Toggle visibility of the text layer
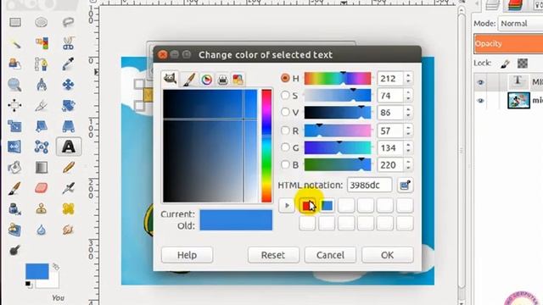This screenshot has height=305, width=543. [480, 82]
